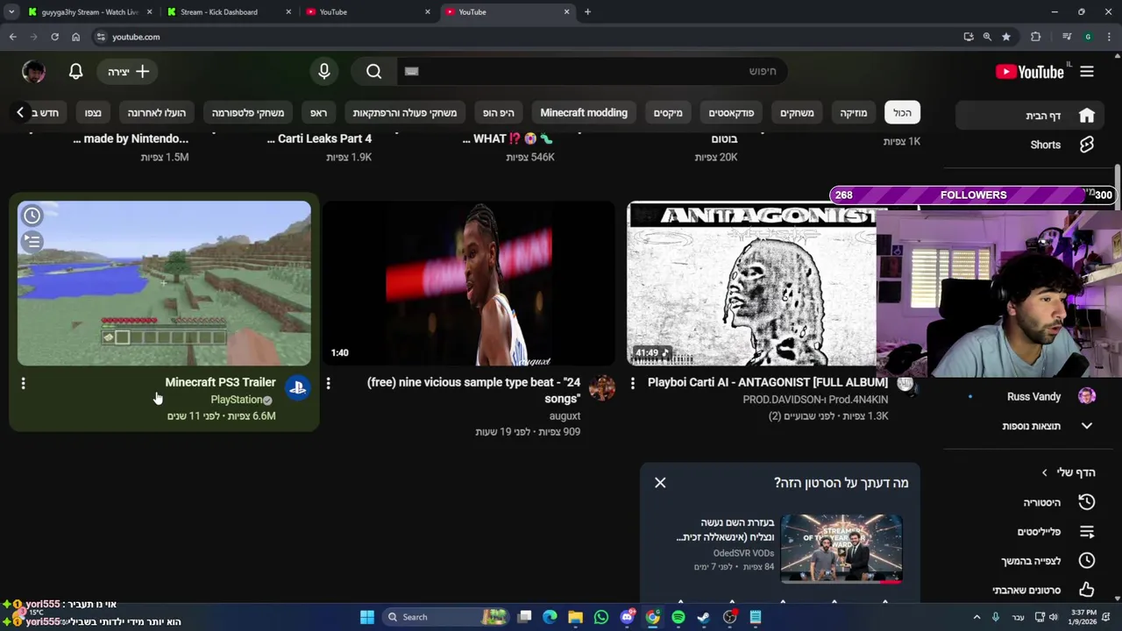Screen dimensions: 1122x631
Task: Click the search magnifier button
Action: [374, 72]
